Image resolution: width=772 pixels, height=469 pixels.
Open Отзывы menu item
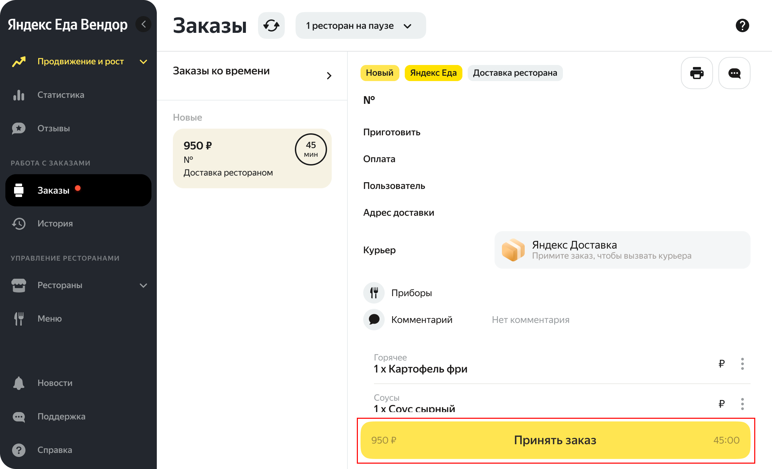[78, 129]
